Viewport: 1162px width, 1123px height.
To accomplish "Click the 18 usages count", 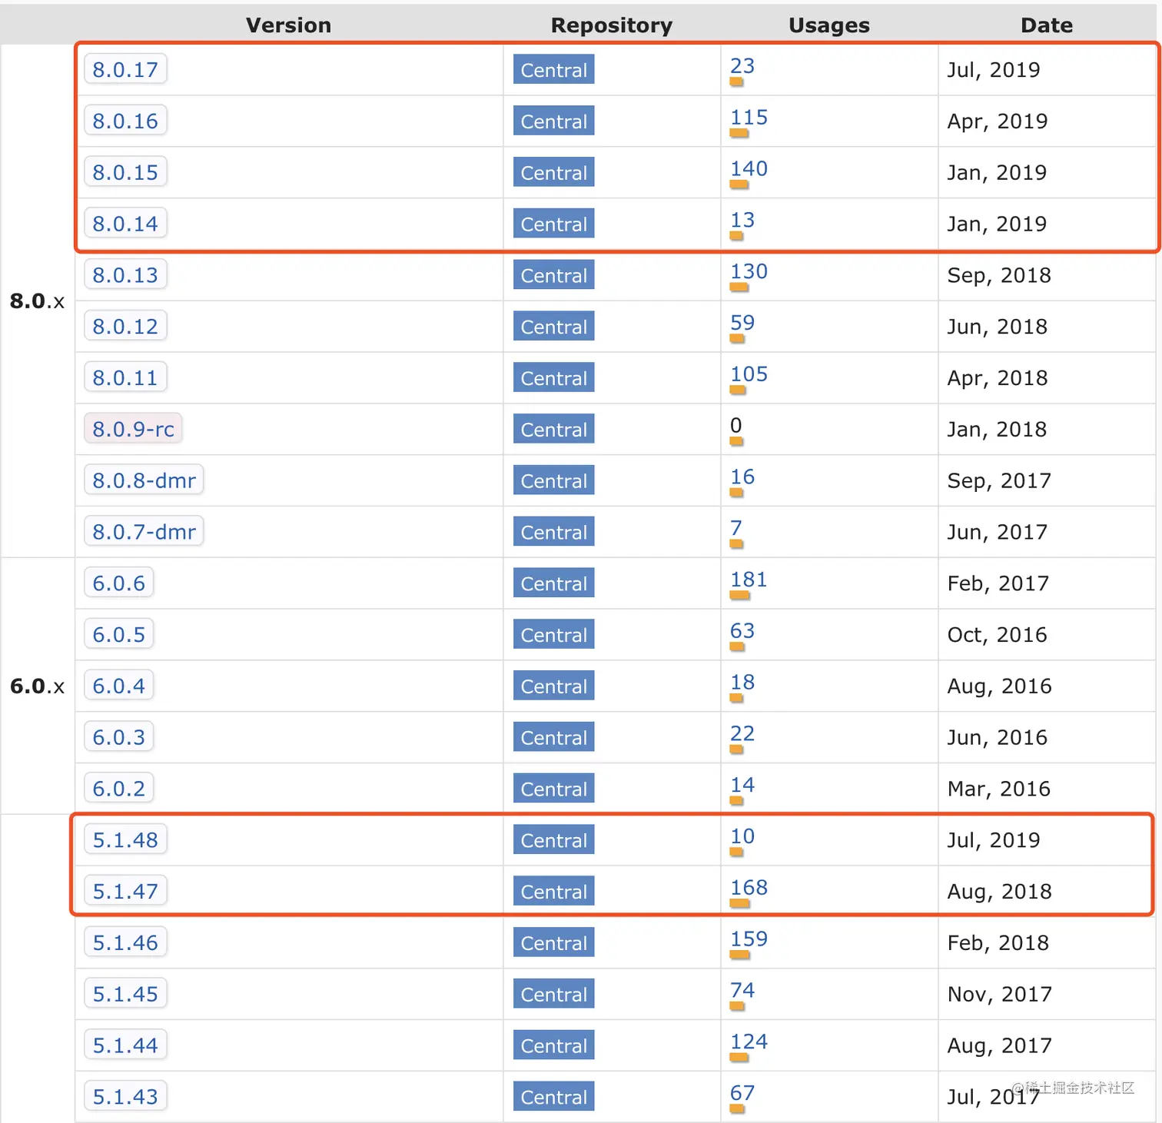I will click(x=742, y=683).
